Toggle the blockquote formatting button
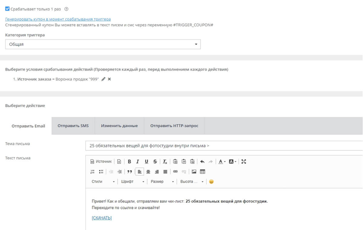363x230 pixels. click(x=129, y=172)
